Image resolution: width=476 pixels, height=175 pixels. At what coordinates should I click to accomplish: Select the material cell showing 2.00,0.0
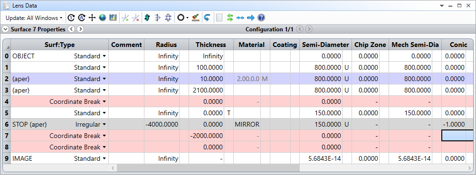[247, 79]
